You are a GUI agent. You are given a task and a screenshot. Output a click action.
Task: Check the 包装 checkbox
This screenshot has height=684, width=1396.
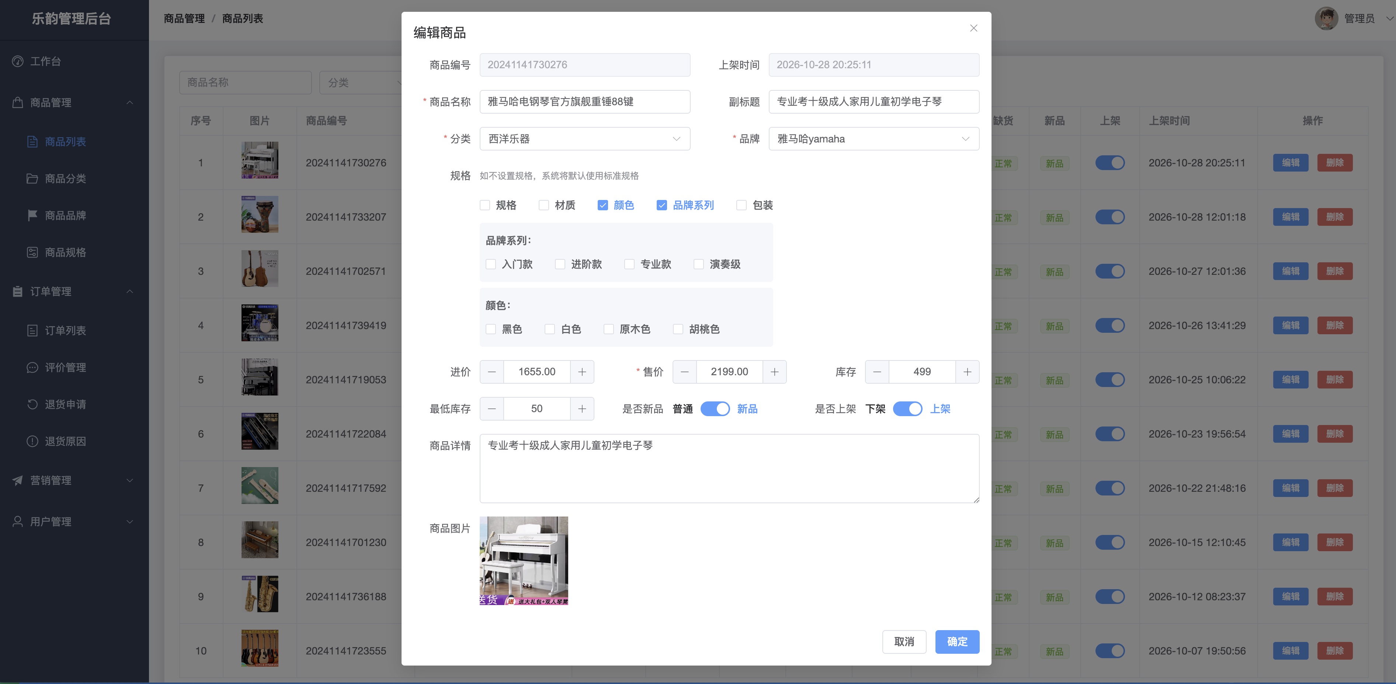[x=742, y=205]
